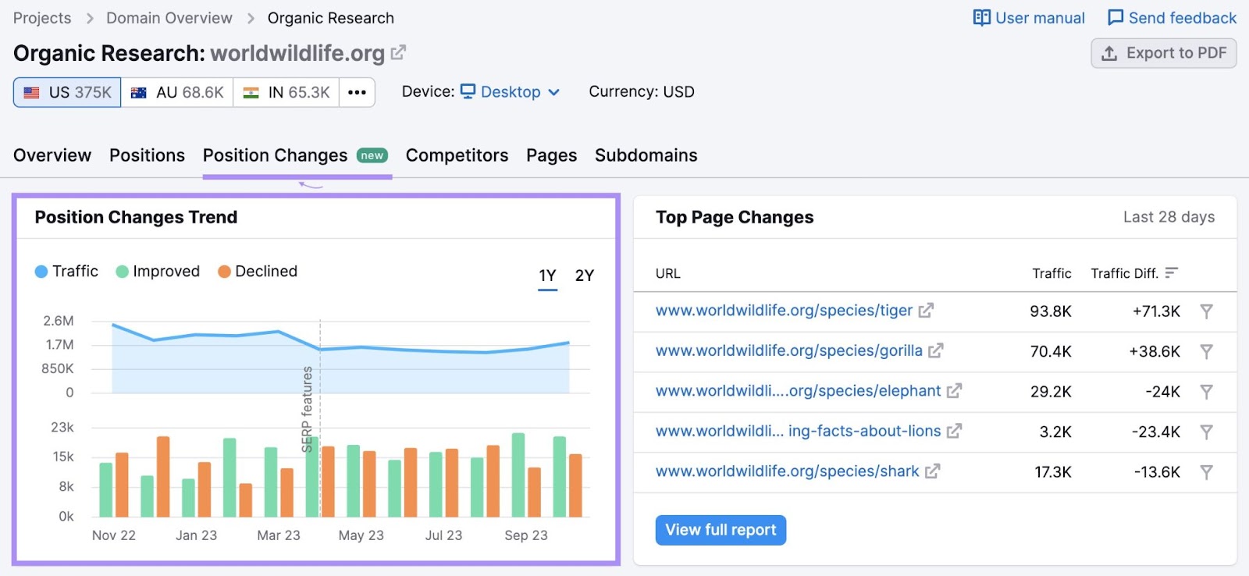The height and width of the screenshot is (576, 1249).
Task: Click the Traffic column header
Action: 1052,273
